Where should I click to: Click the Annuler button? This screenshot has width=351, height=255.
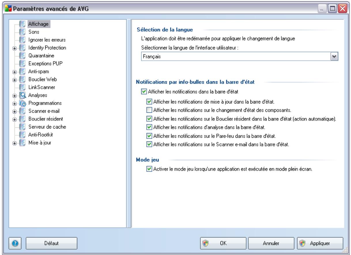(x=271, y=243)
